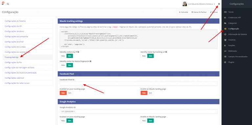
Task: Set device fingerprint identification to Sim
Action: click(x=70, y=65)
